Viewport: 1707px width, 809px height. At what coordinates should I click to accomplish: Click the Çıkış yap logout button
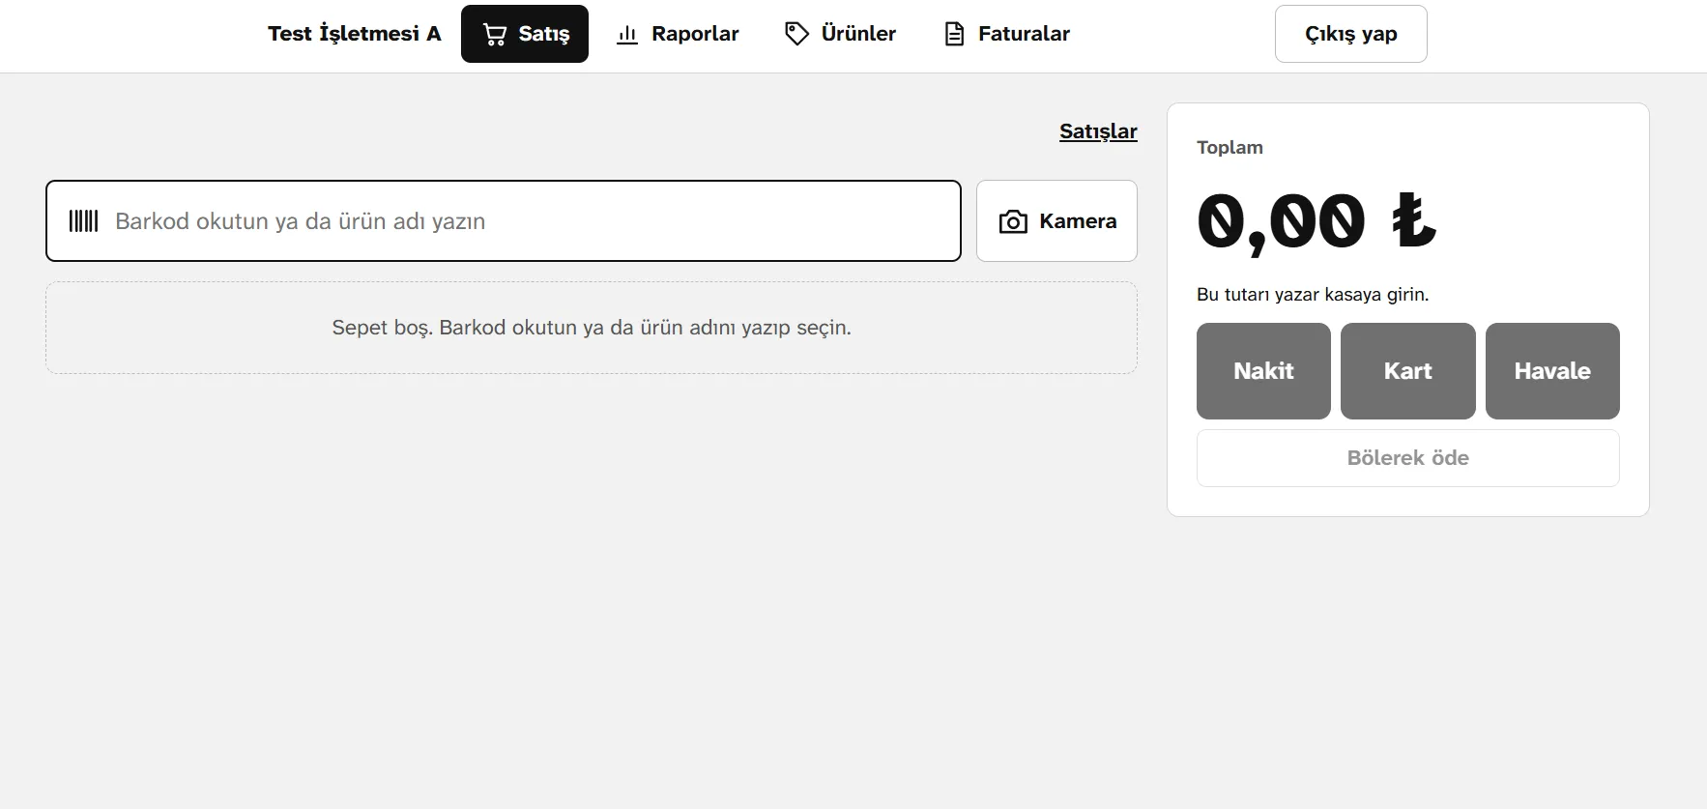(x=1351, y=34)
